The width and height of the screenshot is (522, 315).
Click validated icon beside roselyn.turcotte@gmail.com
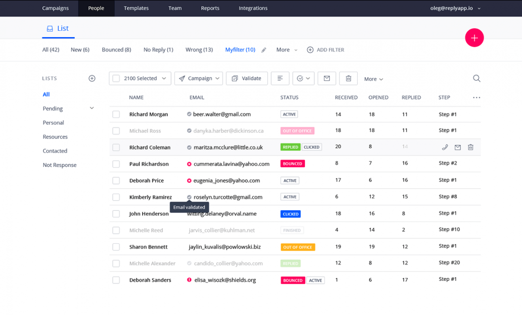pos(189,197)
